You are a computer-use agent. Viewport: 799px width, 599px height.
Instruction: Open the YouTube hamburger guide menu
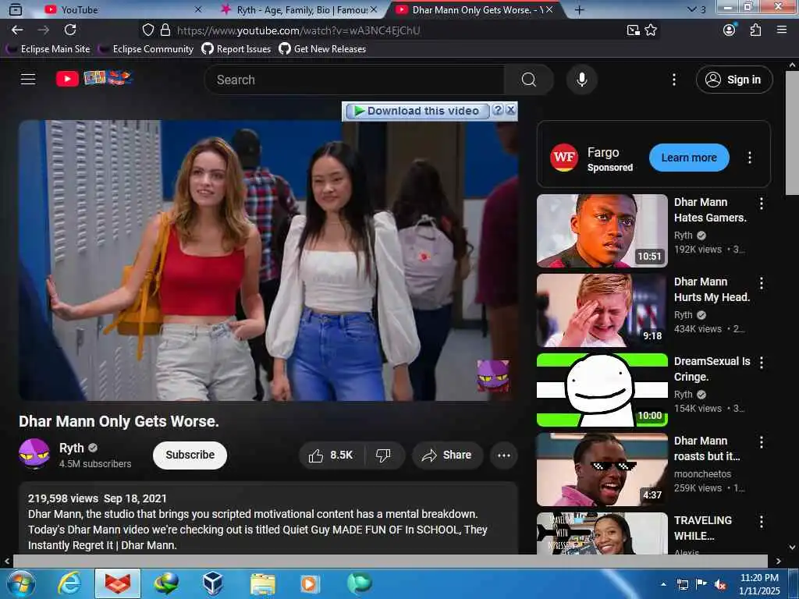click(x=28, y=80)
